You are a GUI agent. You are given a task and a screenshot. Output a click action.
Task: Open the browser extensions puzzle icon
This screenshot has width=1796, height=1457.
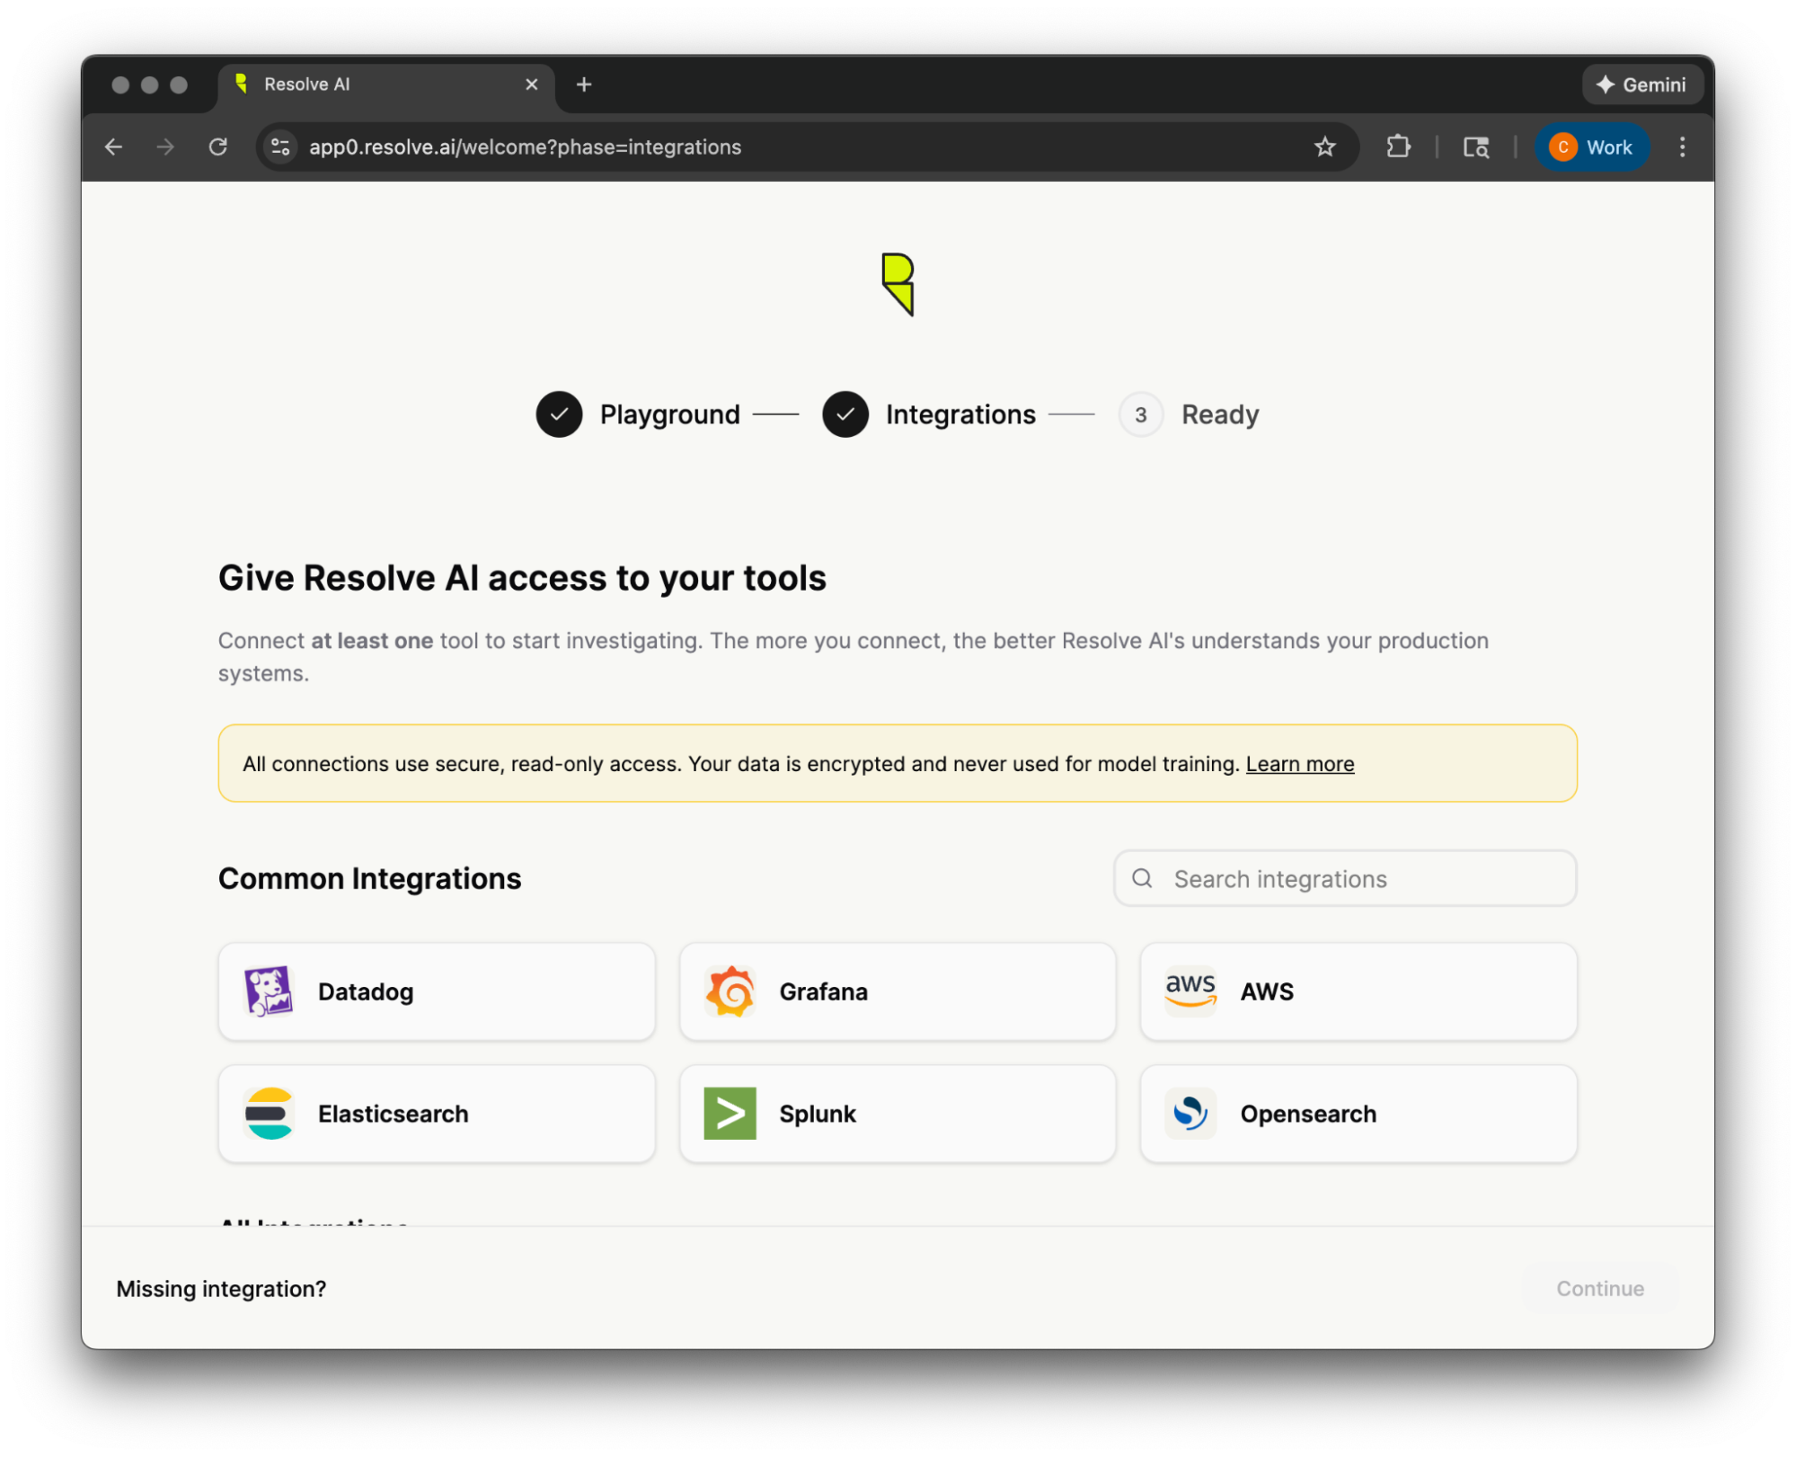1398,147
